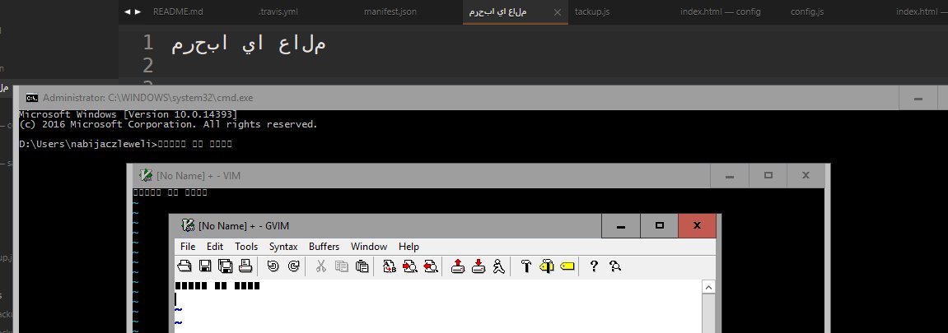The height and width of the screenshot is (333, 948).
Task: Click the Open file icon in GVIM toolbar
Action: point(185,266)
